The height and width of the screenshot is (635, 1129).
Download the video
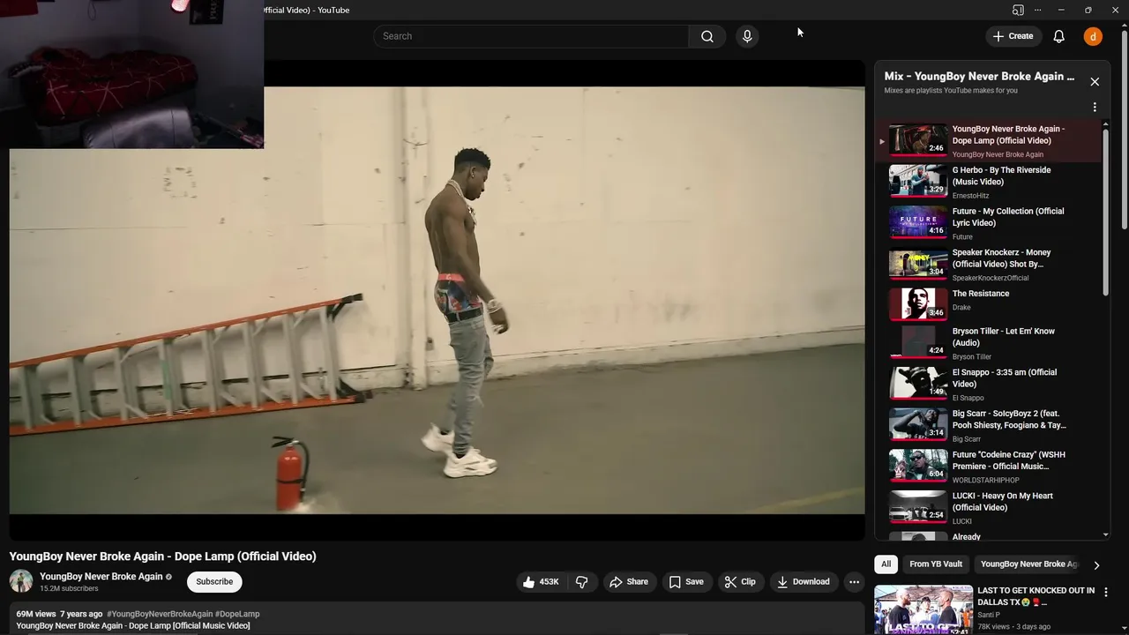pos(804,581)
